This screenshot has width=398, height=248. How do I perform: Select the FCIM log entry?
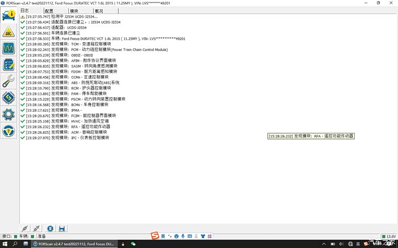click(x=68, y=116)
